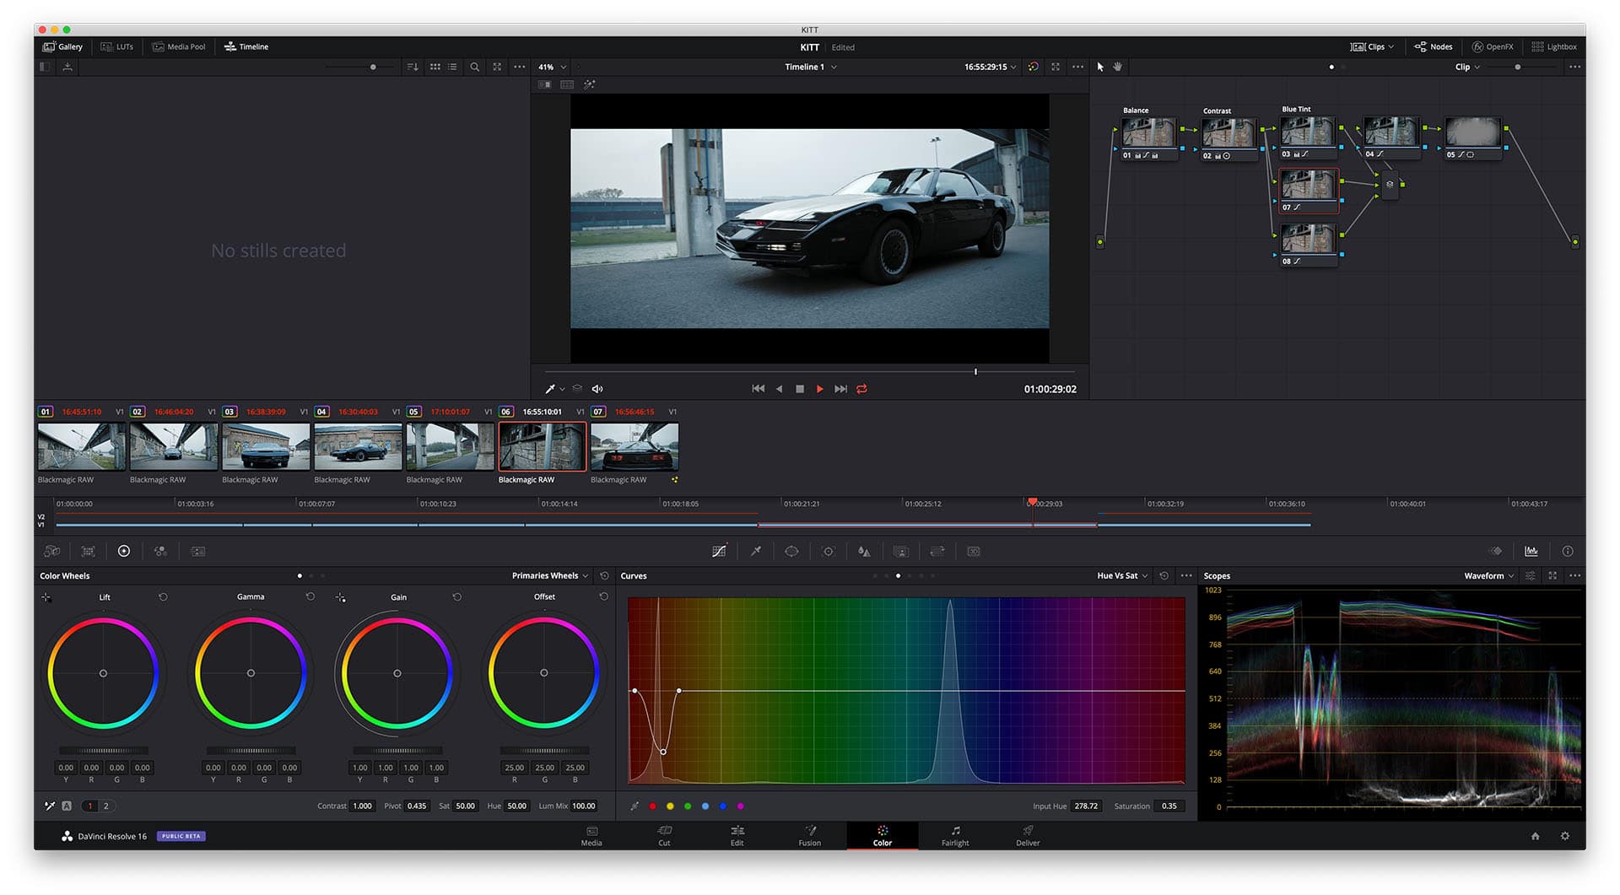Toggle auto balance A button
Viewport: 1620px width, 895px height.
(x=67, y=806)
